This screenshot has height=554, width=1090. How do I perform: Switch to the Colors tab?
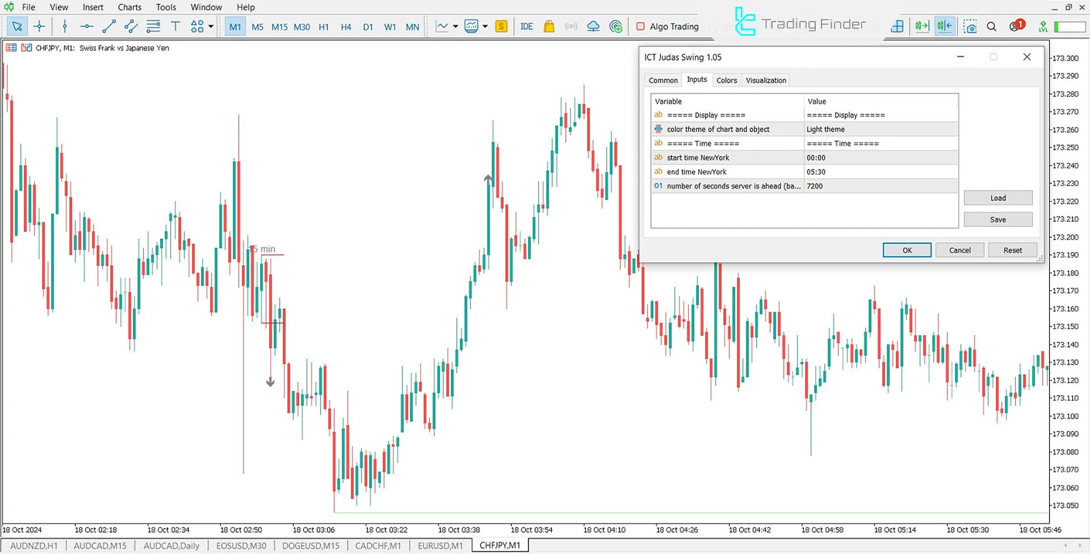727,80
